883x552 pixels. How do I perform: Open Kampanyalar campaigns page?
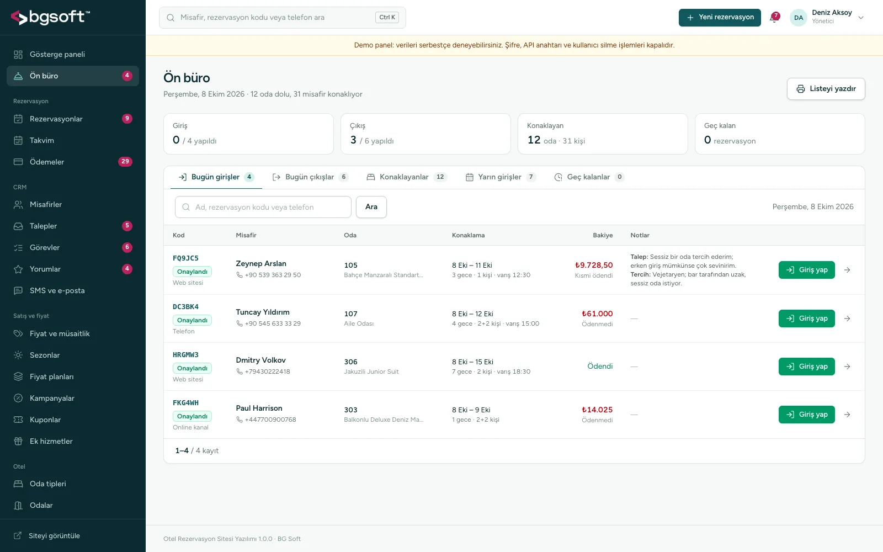[x=73, y=398]
